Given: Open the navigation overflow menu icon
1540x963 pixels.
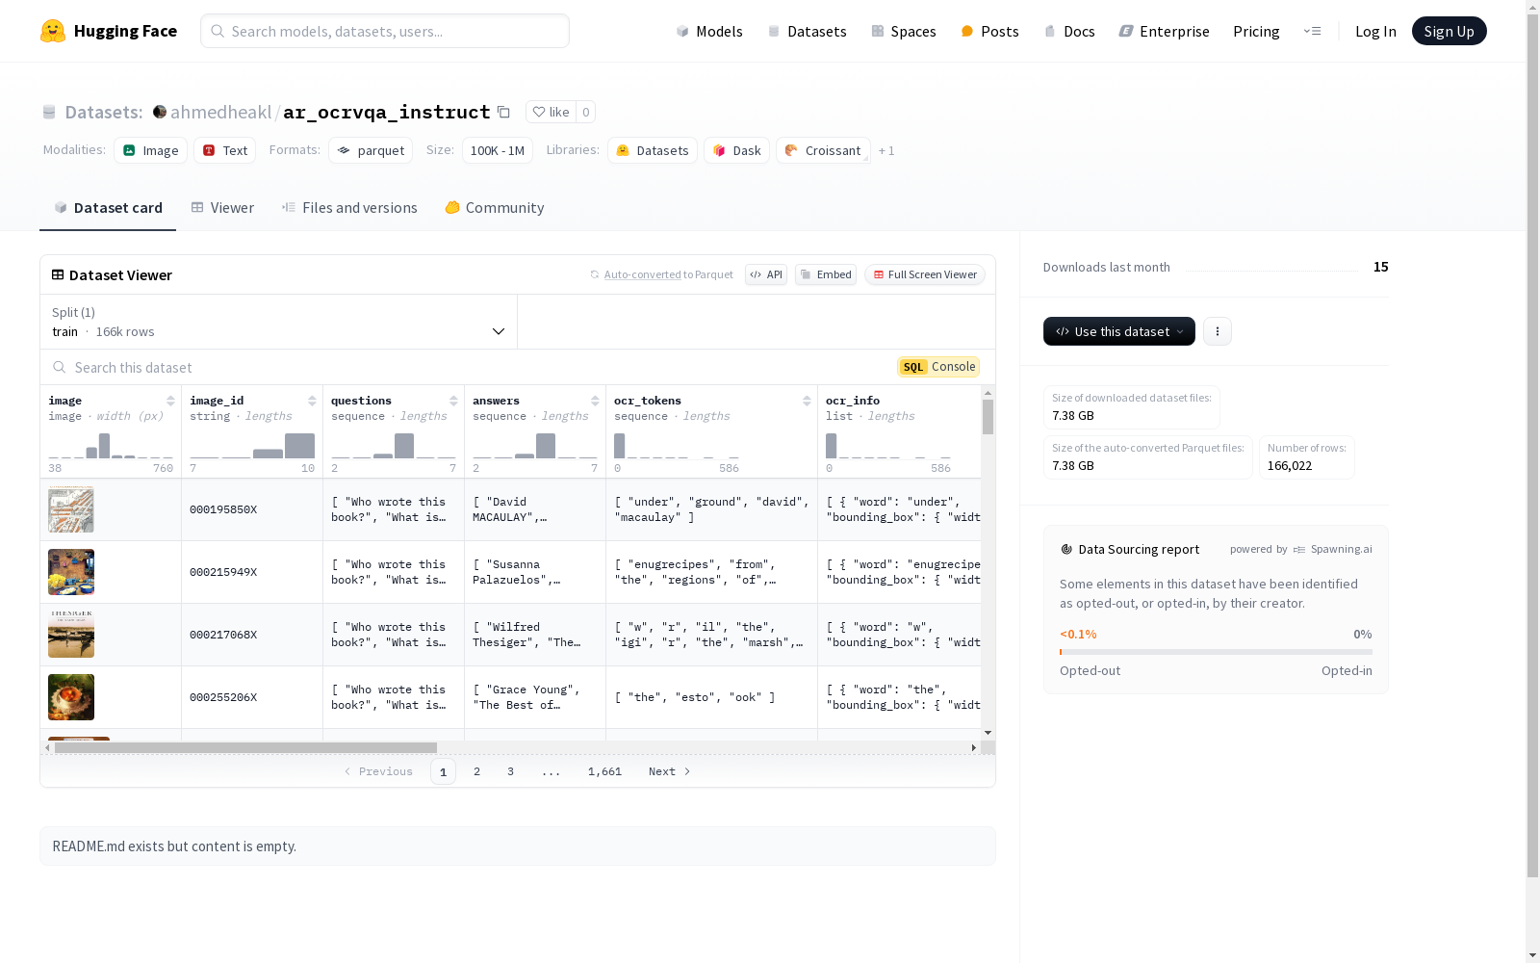Looking at the screenshot, I should point(1312,31).
